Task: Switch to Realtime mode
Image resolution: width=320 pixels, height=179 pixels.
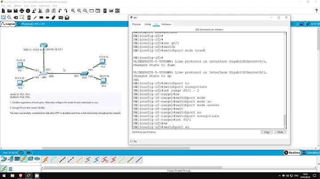Action: [x=292, y=152]
